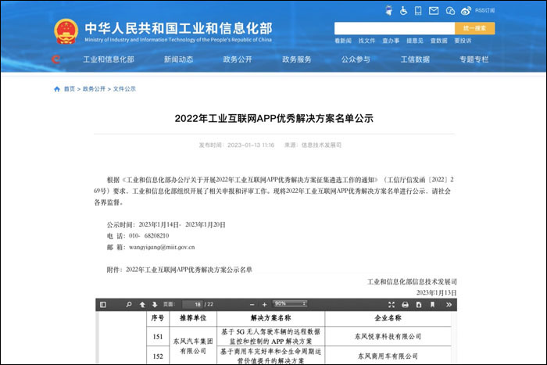The image size is (547, 365).
Task: Select 看新闻 below the search box
Action: pyautogui.click(x=343, y=41)
